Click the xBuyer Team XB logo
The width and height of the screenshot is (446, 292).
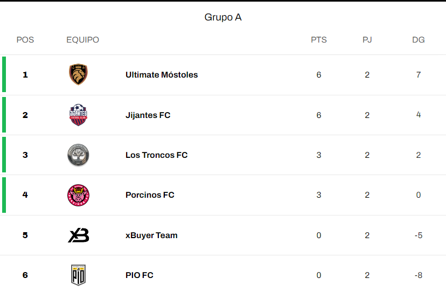[78, 235]
